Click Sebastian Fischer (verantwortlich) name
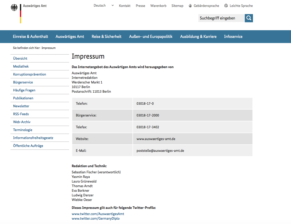 [x=96, y=172]
